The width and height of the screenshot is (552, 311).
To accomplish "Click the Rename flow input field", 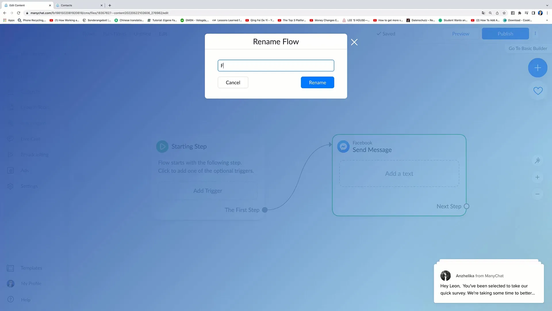I will [276, 65].
